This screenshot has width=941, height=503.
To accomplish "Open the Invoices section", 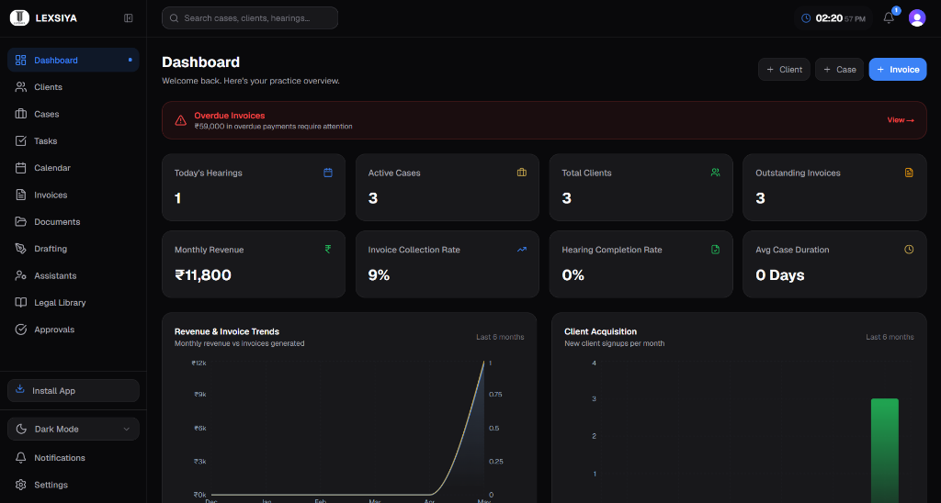I will [74, 195].
